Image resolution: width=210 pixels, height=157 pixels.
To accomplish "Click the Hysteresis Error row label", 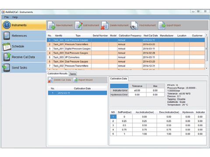I will (119, 95).
